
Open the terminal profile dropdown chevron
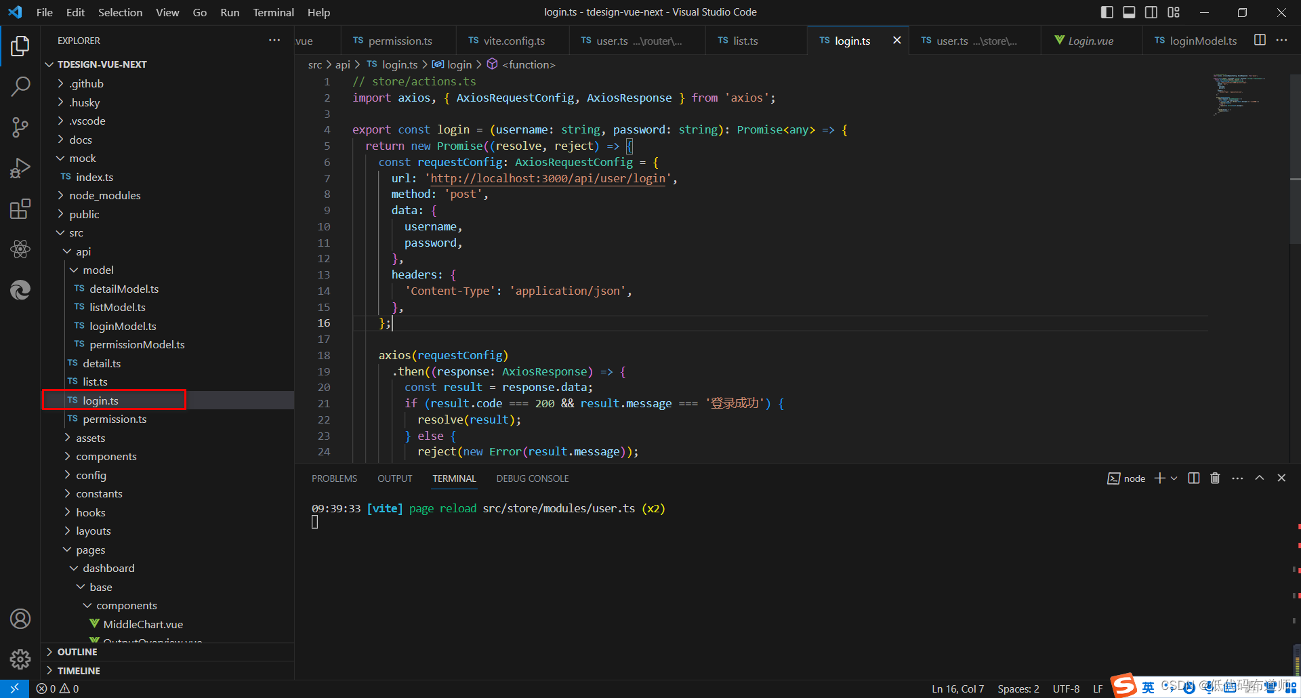coord(1175,478)
